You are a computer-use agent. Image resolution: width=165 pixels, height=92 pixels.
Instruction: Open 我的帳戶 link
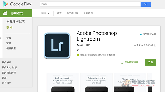coord(6,62)
